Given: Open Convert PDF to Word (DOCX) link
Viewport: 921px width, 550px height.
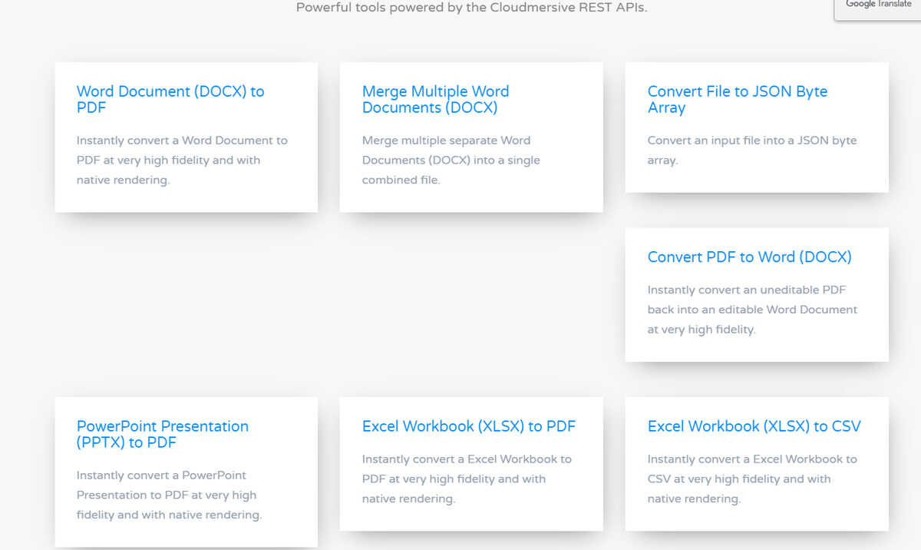Looking at the screenshot, I should point(750,257).
